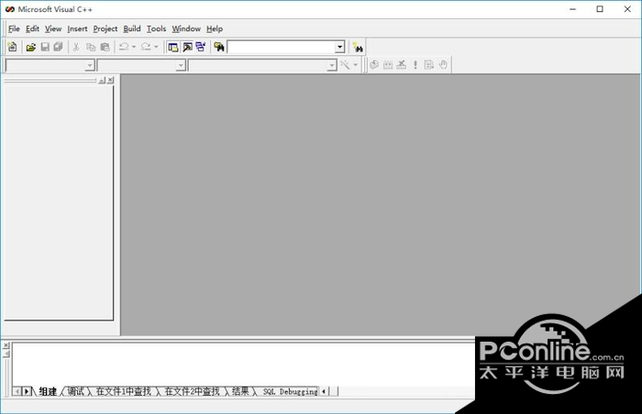642x414 pixels.
Task: Select the 结果 output tab
Action: (x=240, y=391)
